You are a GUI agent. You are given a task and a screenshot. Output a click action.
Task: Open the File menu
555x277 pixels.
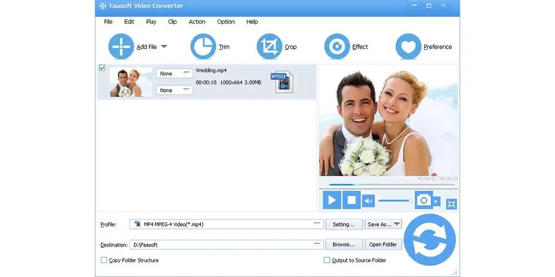click(x=108, y=22)
